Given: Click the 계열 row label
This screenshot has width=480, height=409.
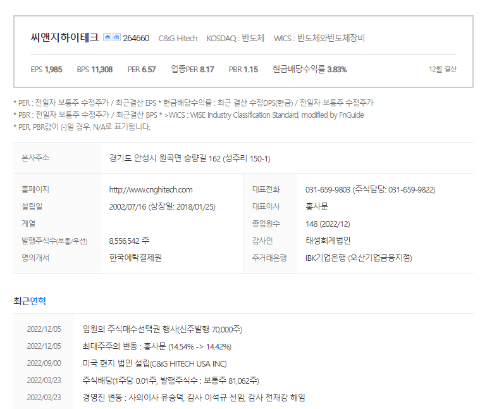Looking at the screenshot, I should click(x=28, y=223).
